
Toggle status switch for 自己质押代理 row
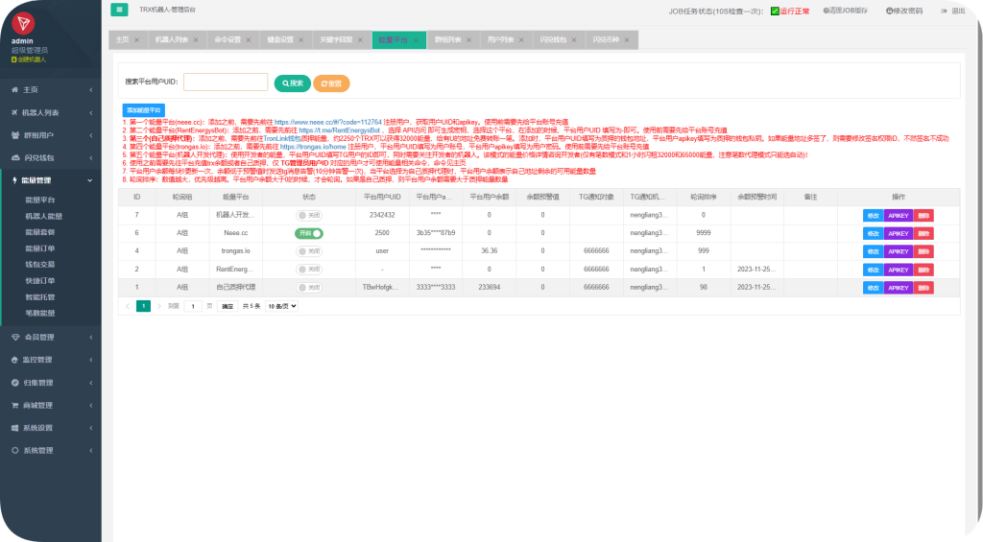pyautogui.click(x=309, y=288)
